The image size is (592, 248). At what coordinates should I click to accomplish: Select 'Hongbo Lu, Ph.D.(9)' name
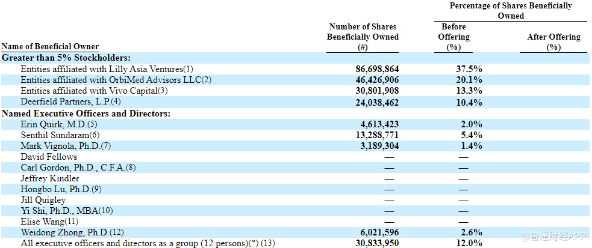pyautogui.click(x=61, y=189)
